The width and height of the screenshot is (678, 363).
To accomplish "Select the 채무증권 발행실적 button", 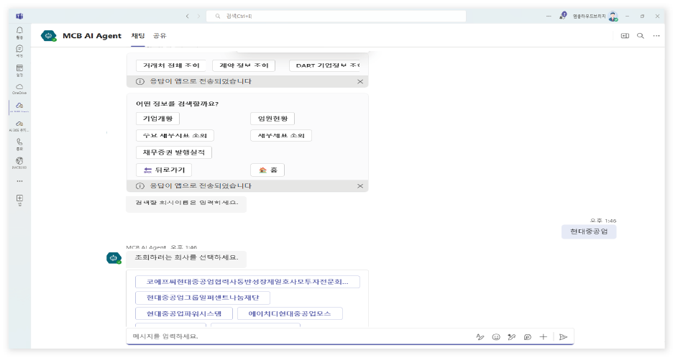I will pyautogui.click(x=174, y=152).
